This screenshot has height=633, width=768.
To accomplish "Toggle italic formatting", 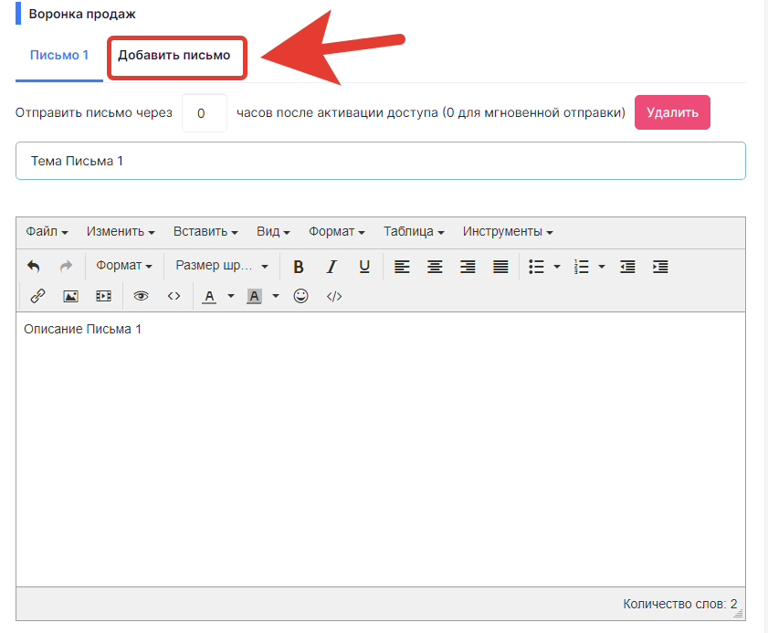I will [331, 267].
